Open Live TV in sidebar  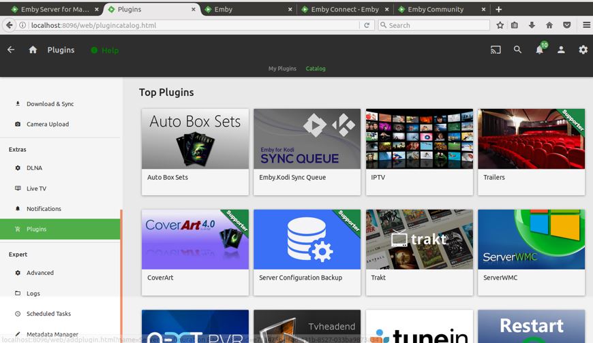pyautogui.click(x=61, y=188)
